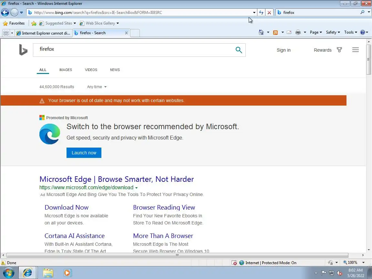This screenshot has width=372, height=279.
Task: Click Internet Explorer taskbar icon
Action: tap(27, 273)
